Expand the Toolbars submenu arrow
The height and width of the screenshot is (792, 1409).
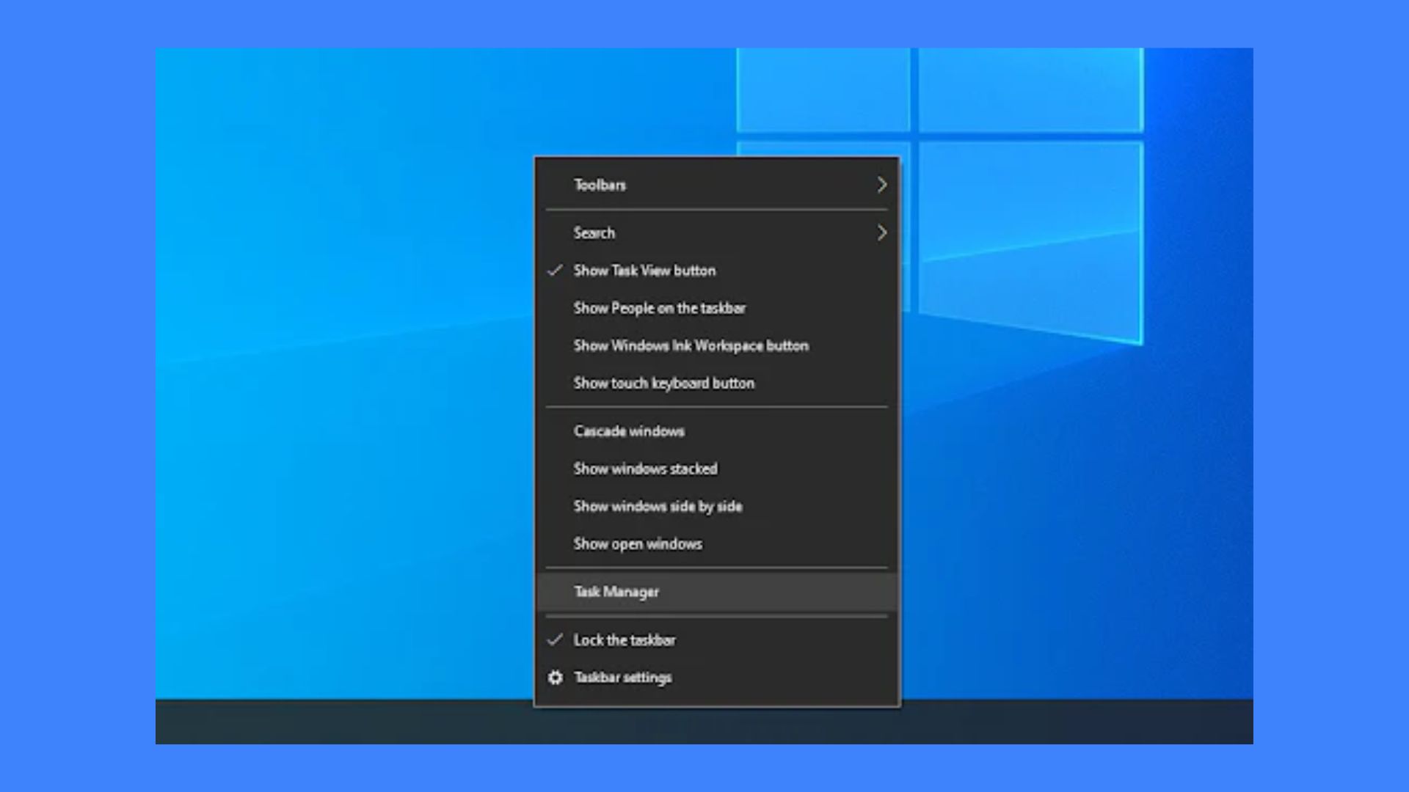(x=881, y=185)
